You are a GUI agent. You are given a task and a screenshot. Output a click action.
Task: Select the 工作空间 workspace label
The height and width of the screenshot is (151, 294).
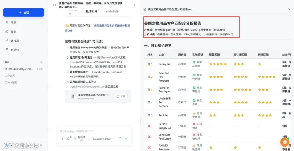click(10, 75)
